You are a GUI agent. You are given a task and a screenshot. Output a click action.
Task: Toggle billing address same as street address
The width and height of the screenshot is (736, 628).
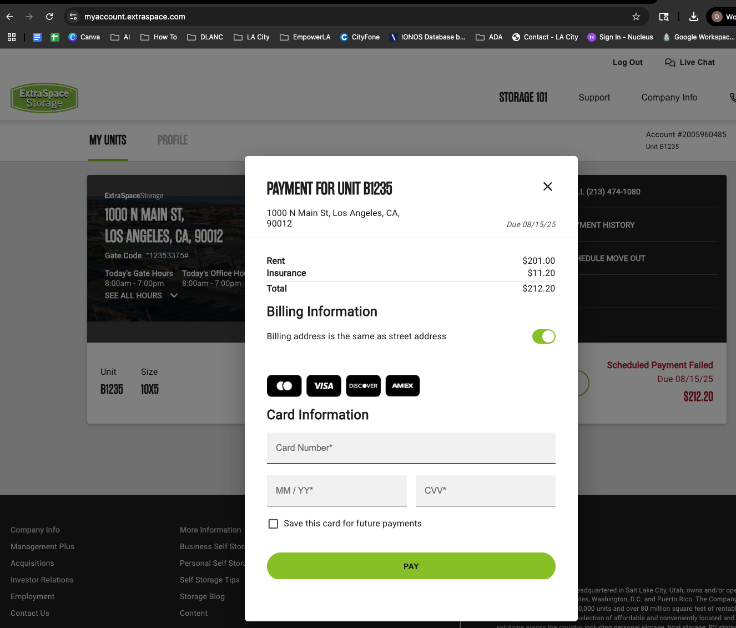click(543, 336)
